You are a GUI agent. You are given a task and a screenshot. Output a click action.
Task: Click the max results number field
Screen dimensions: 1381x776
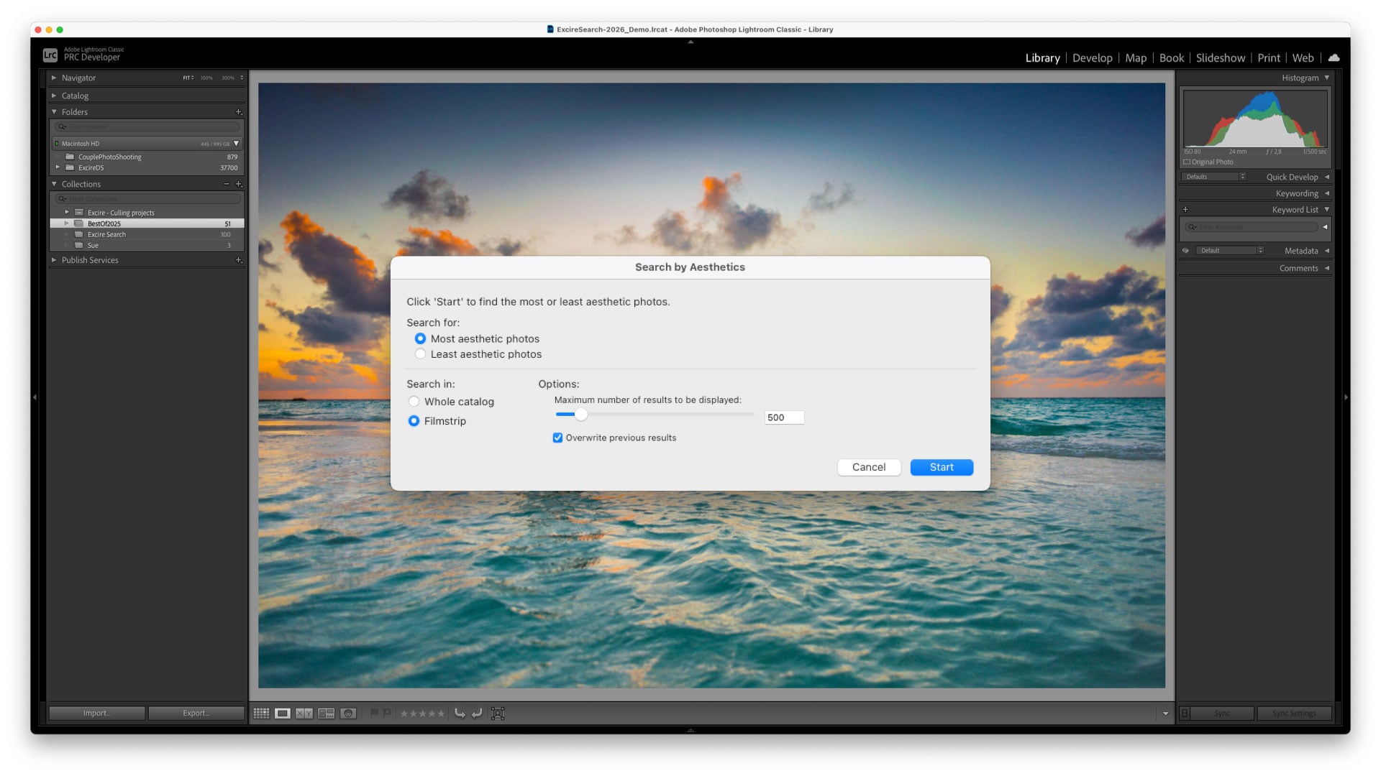[x=783, y=417]
